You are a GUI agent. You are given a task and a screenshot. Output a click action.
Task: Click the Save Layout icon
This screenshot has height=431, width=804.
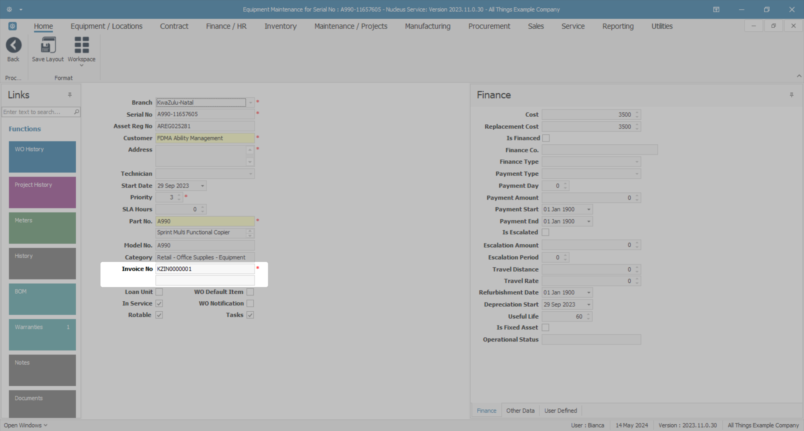48,45
